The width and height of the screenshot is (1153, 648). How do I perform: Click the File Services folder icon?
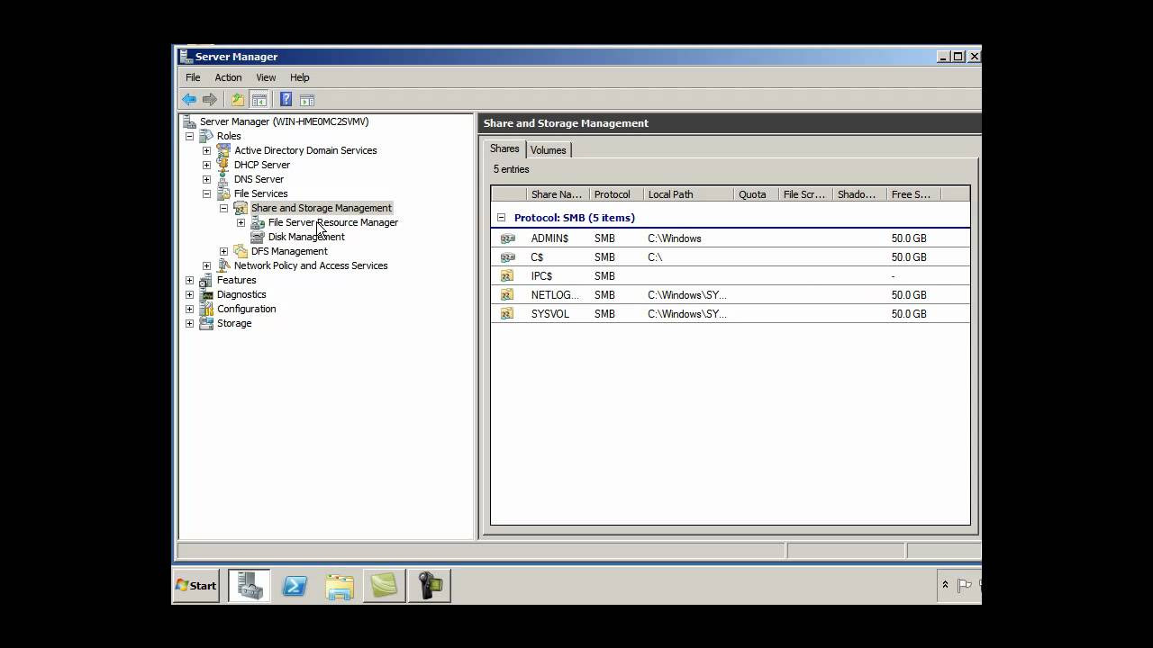pos(223,193)
